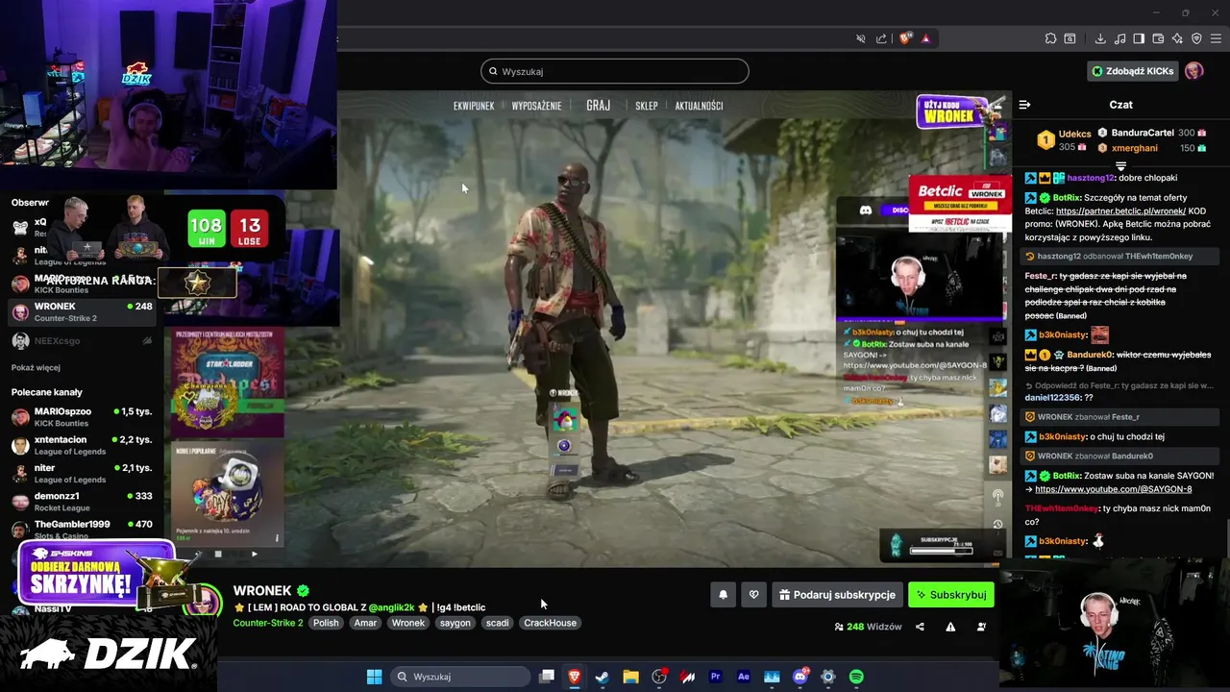
Task: Open xntentacion recommended channel
Action: [82, 445]
